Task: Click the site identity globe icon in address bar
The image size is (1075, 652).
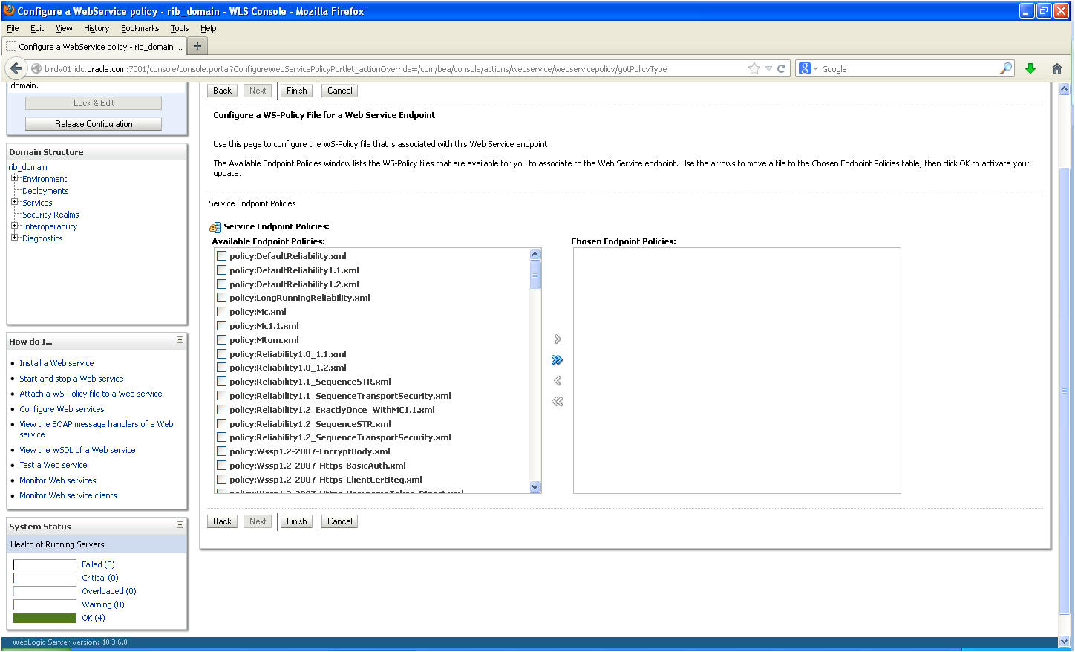Action: [x=36, y=69]
